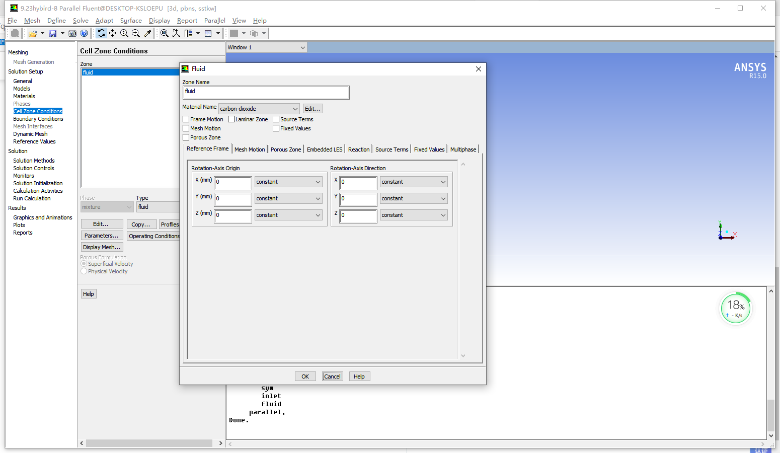
Task: Open the blue help question mark icon
Action: (84, 34)
